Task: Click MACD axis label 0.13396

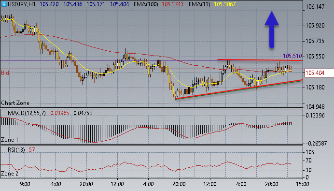Action: click(x=315, y=116)
